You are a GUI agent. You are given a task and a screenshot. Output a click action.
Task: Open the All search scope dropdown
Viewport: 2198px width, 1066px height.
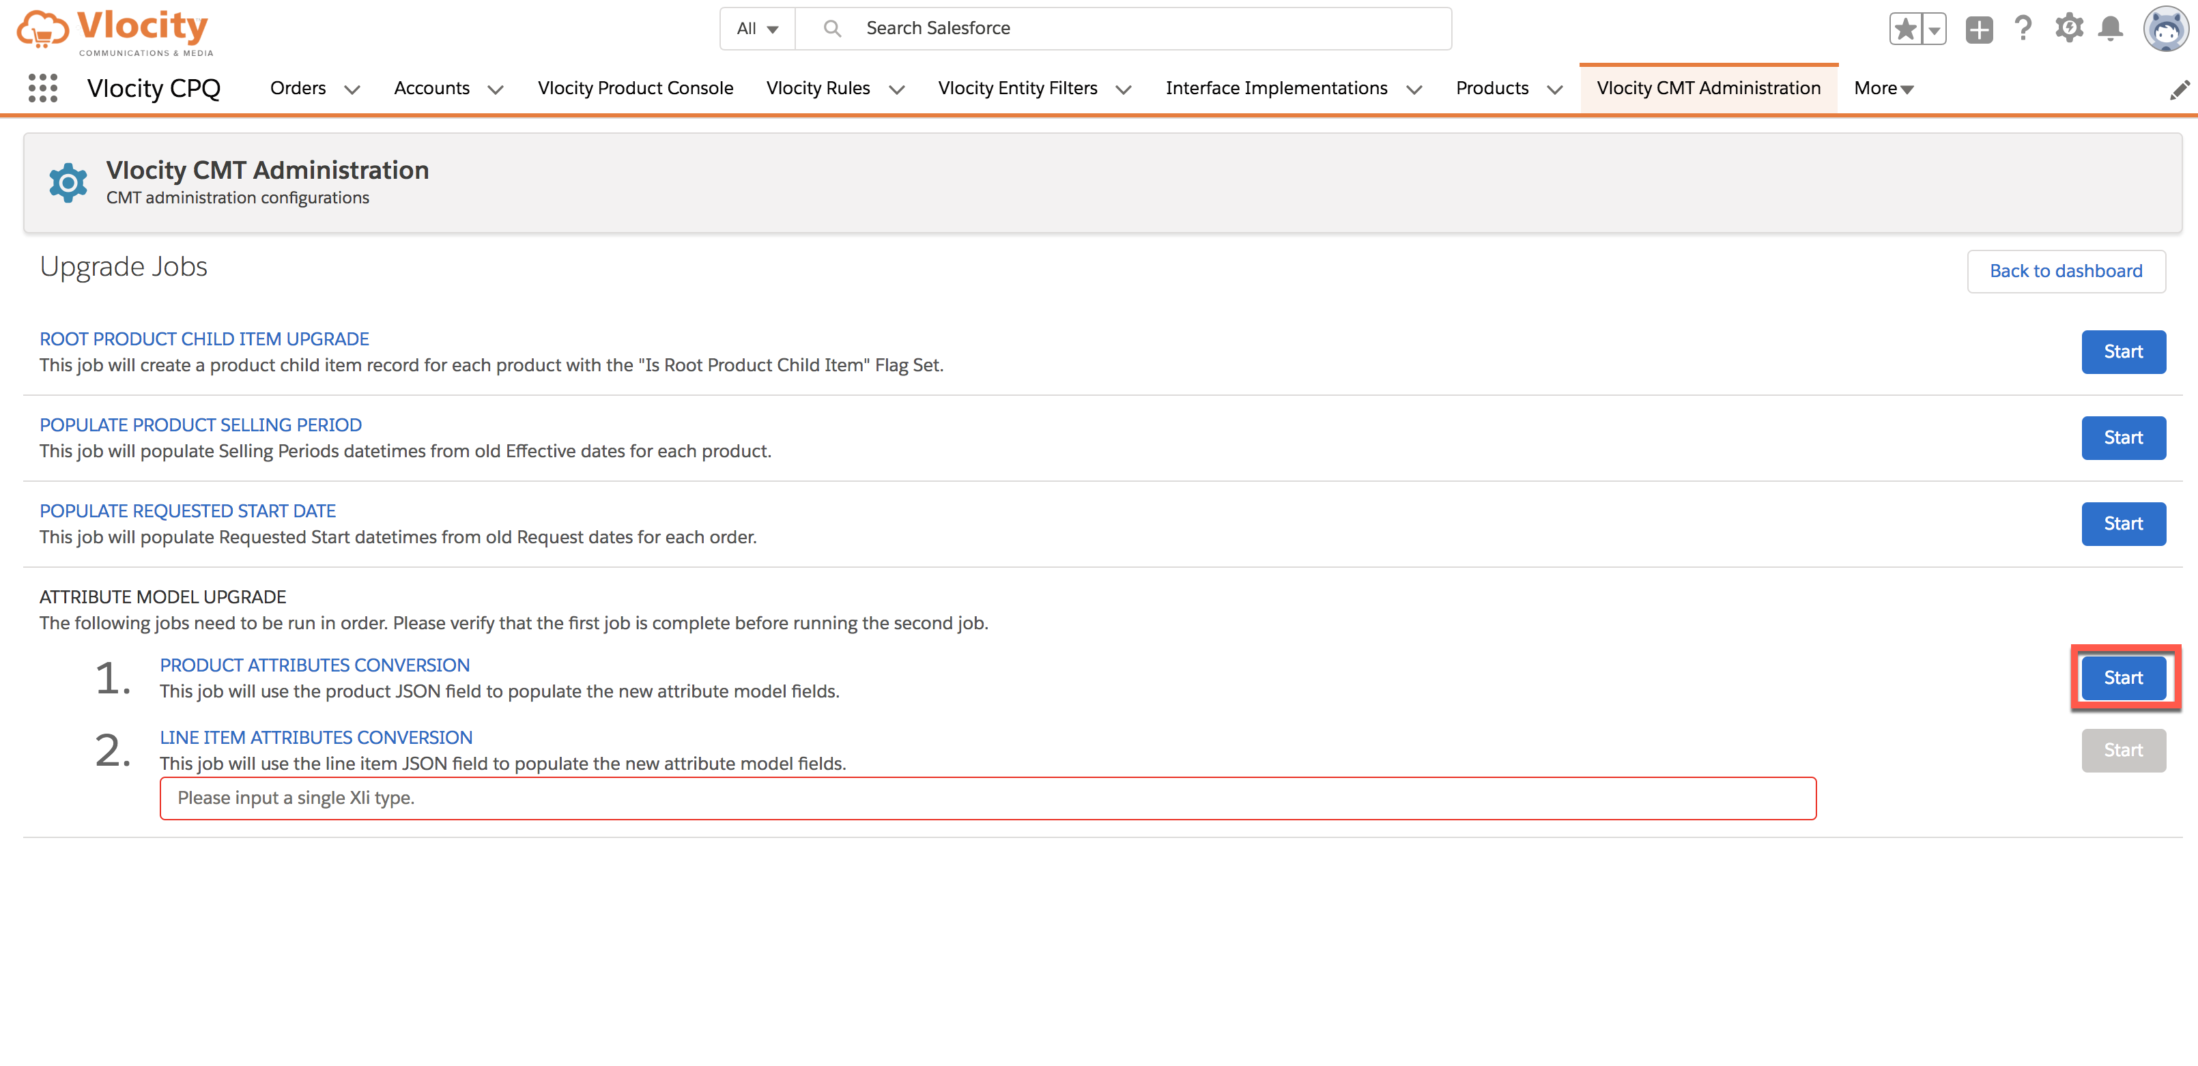757,29
